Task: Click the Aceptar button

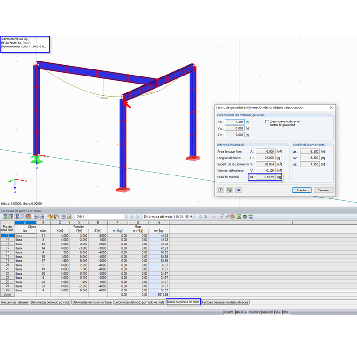Action: click(302, 190)
